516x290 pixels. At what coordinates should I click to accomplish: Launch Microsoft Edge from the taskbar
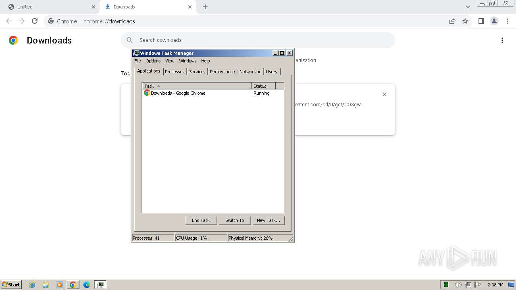87,285
